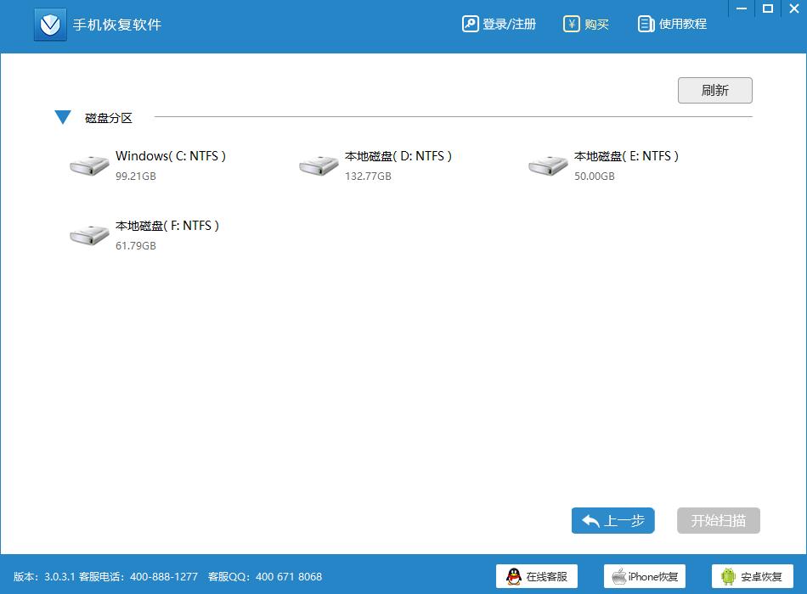Select the 本地磁盘 D: drive icon
The image size is (807, 594).
[319, 165]
